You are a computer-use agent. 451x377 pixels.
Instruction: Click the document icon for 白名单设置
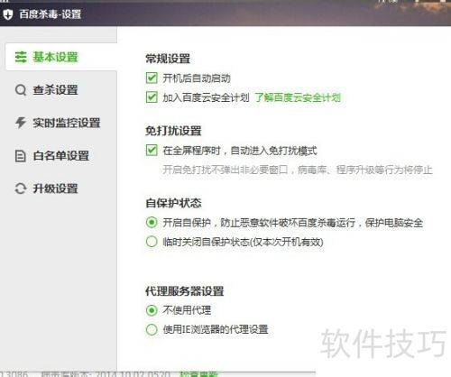21,156
